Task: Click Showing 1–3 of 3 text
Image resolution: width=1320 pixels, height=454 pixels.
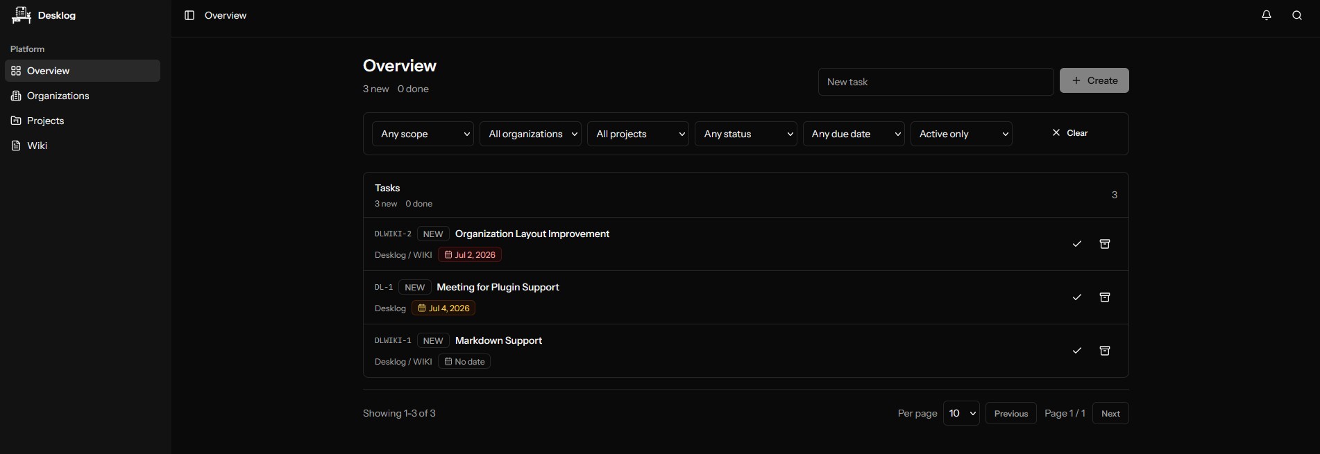Action: (x=399, y=413)
